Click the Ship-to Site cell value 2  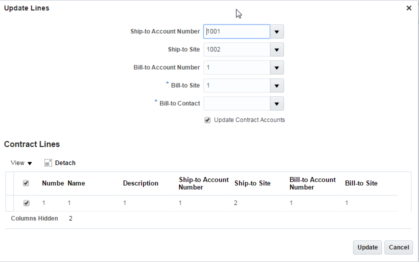pyautogui.click(x=235, y=203)
